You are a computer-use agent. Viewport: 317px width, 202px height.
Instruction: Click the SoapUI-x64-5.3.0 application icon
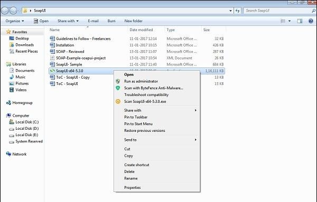52,71
